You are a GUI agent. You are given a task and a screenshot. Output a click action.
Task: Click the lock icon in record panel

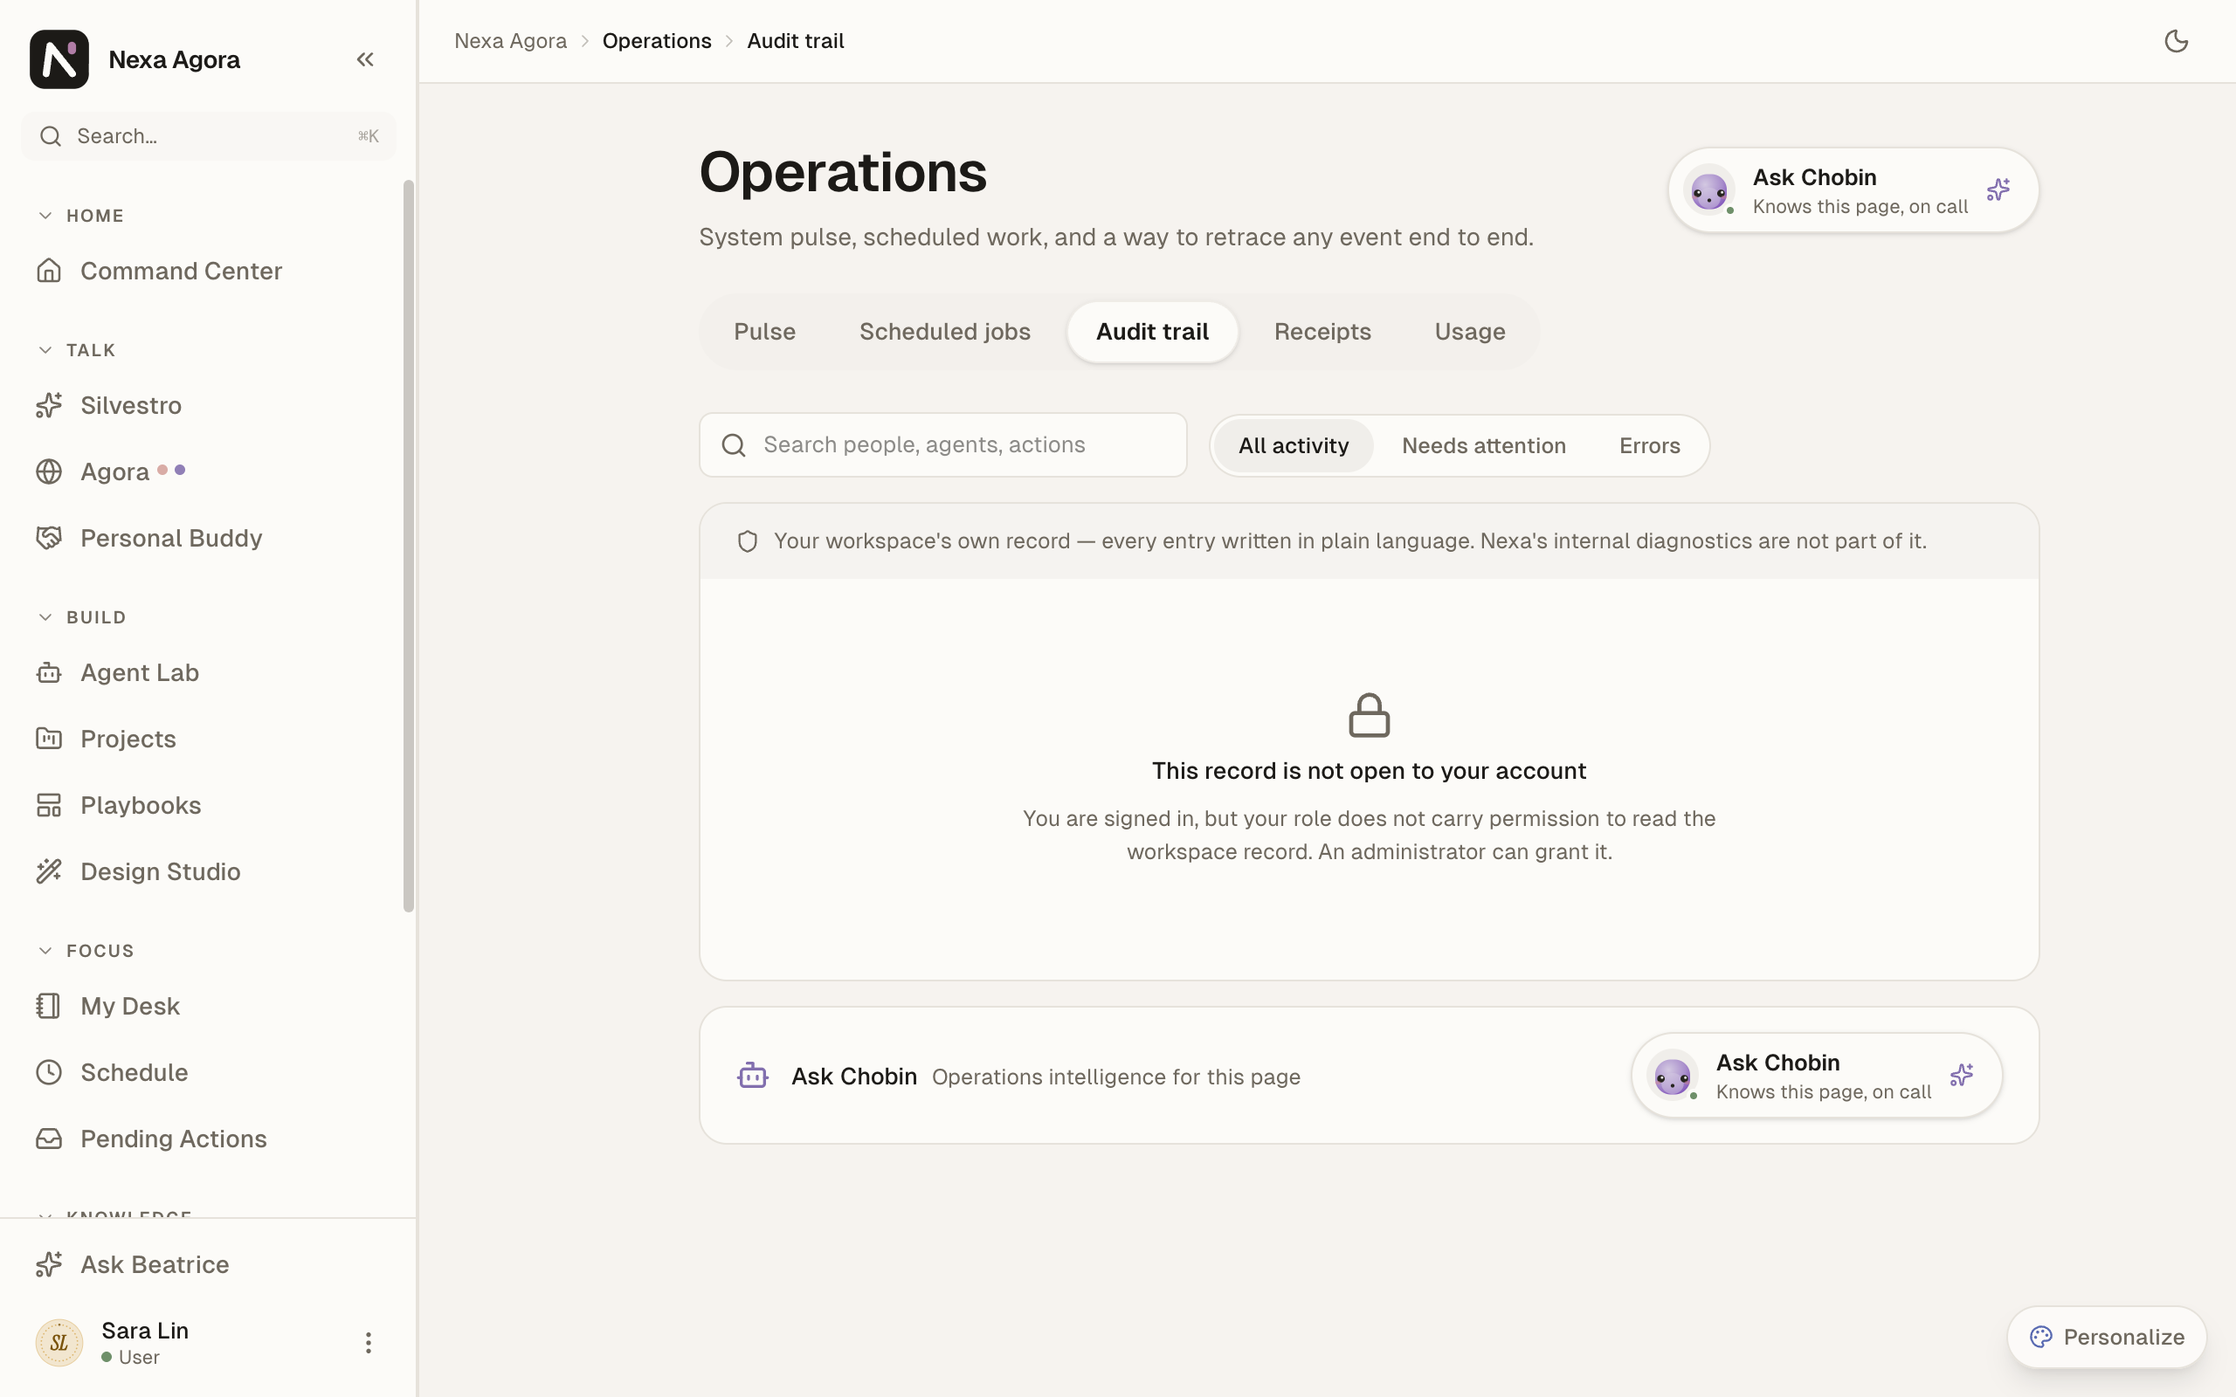tap(1369, 715)
